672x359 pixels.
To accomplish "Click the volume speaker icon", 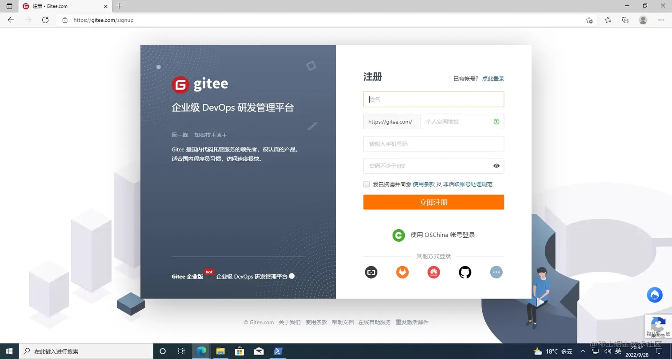I will [x=607, y=351].
